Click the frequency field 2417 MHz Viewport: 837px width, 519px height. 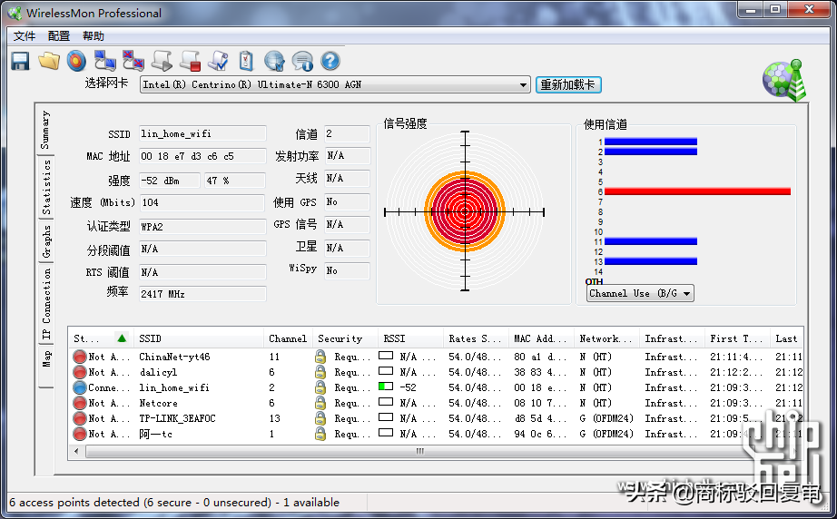(x=202, y=294)
